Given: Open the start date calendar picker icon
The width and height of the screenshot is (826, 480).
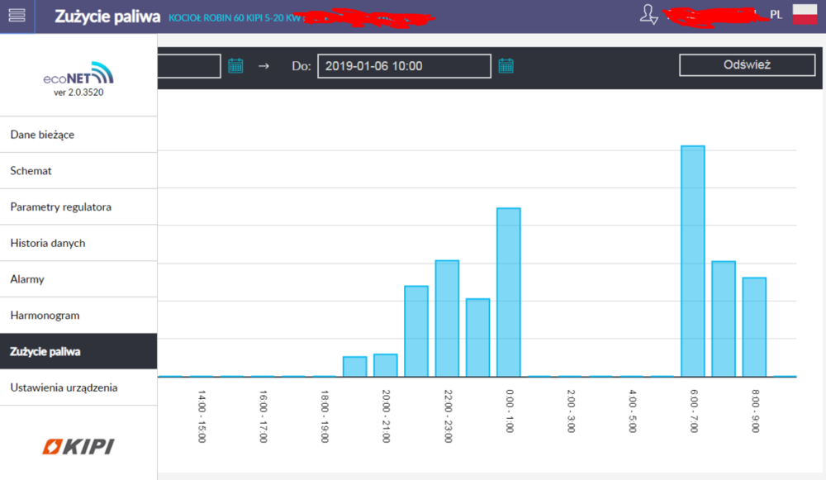Looking at the screenshot, I should 235,65.
